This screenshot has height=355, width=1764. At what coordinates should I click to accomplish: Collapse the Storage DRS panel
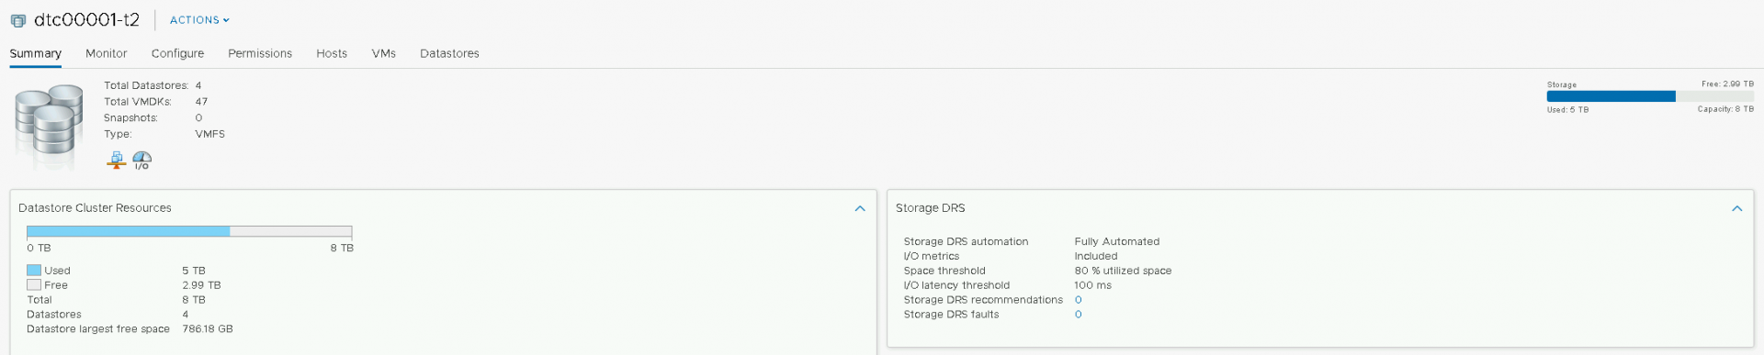click(1737, 208)
